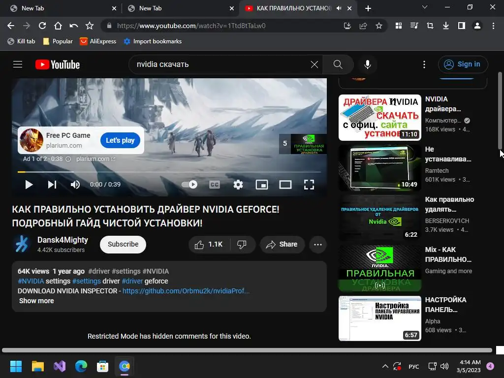Open the plarium.com ad link below card
The width and height of the screenshot is (504, 378).
[95, 159]
